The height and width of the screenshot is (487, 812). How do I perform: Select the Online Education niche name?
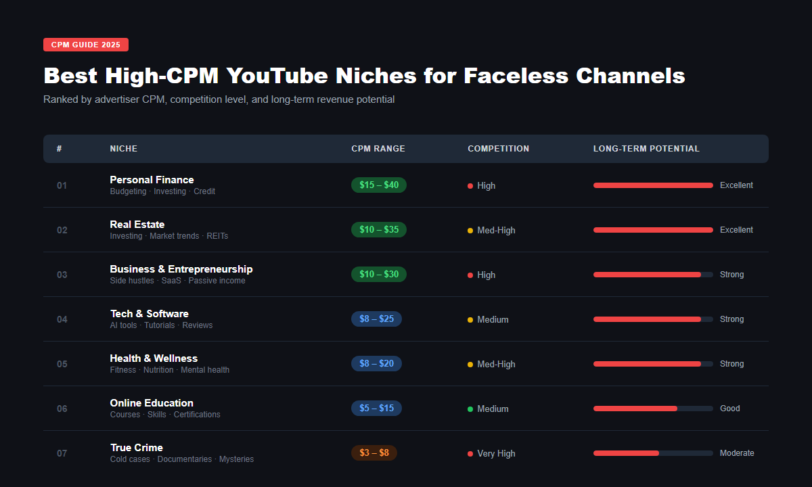tap(152, 403)
